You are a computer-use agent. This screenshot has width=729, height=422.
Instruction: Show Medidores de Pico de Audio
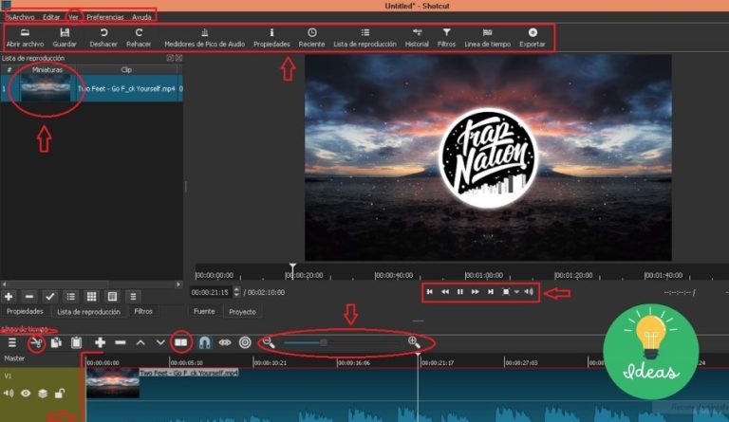(x=205, y=38)
